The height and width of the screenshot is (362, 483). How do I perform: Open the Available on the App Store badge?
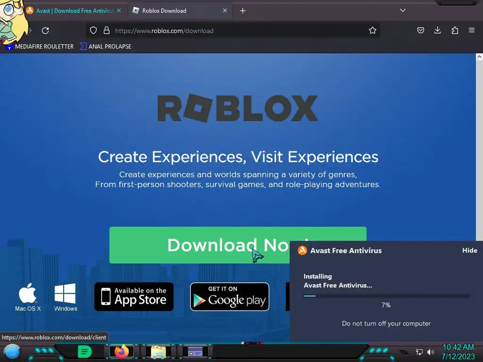[x=134, y=297]
